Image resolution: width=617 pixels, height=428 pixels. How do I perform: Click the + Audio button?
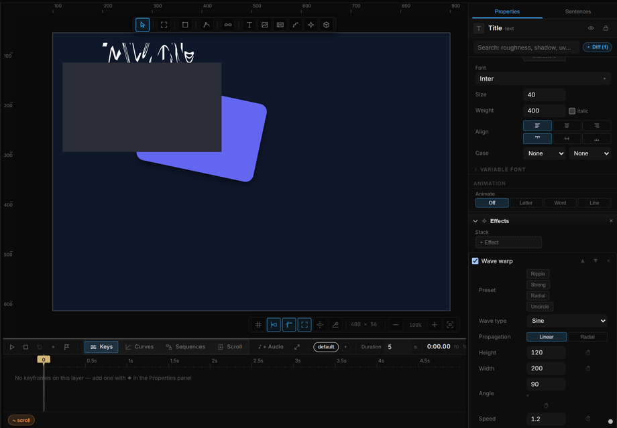[x=271, y=347]
